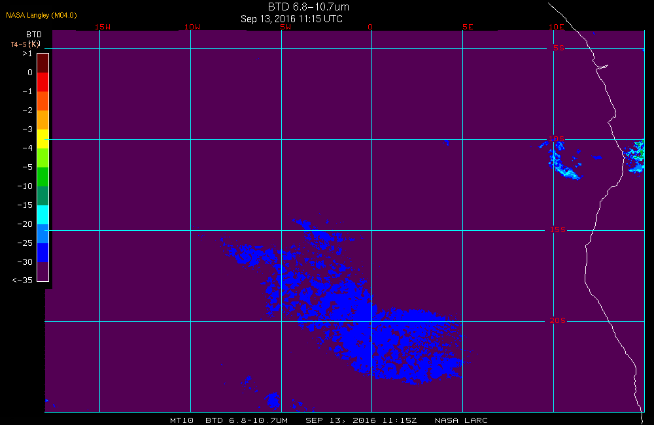Click the '-10' legend value

(x=25, y=186)
